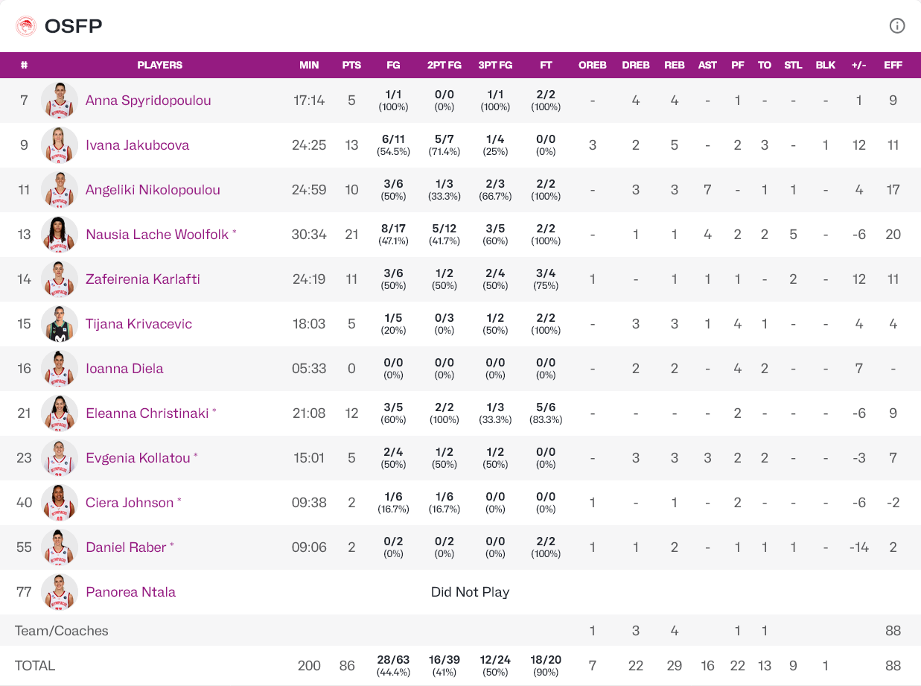The image size is (921, 686).
Task: Select the REB column header
Action: (674, 66)
